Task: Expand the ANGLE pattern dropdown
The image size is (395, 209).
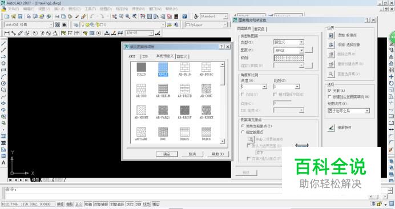Action: [301, 51]
